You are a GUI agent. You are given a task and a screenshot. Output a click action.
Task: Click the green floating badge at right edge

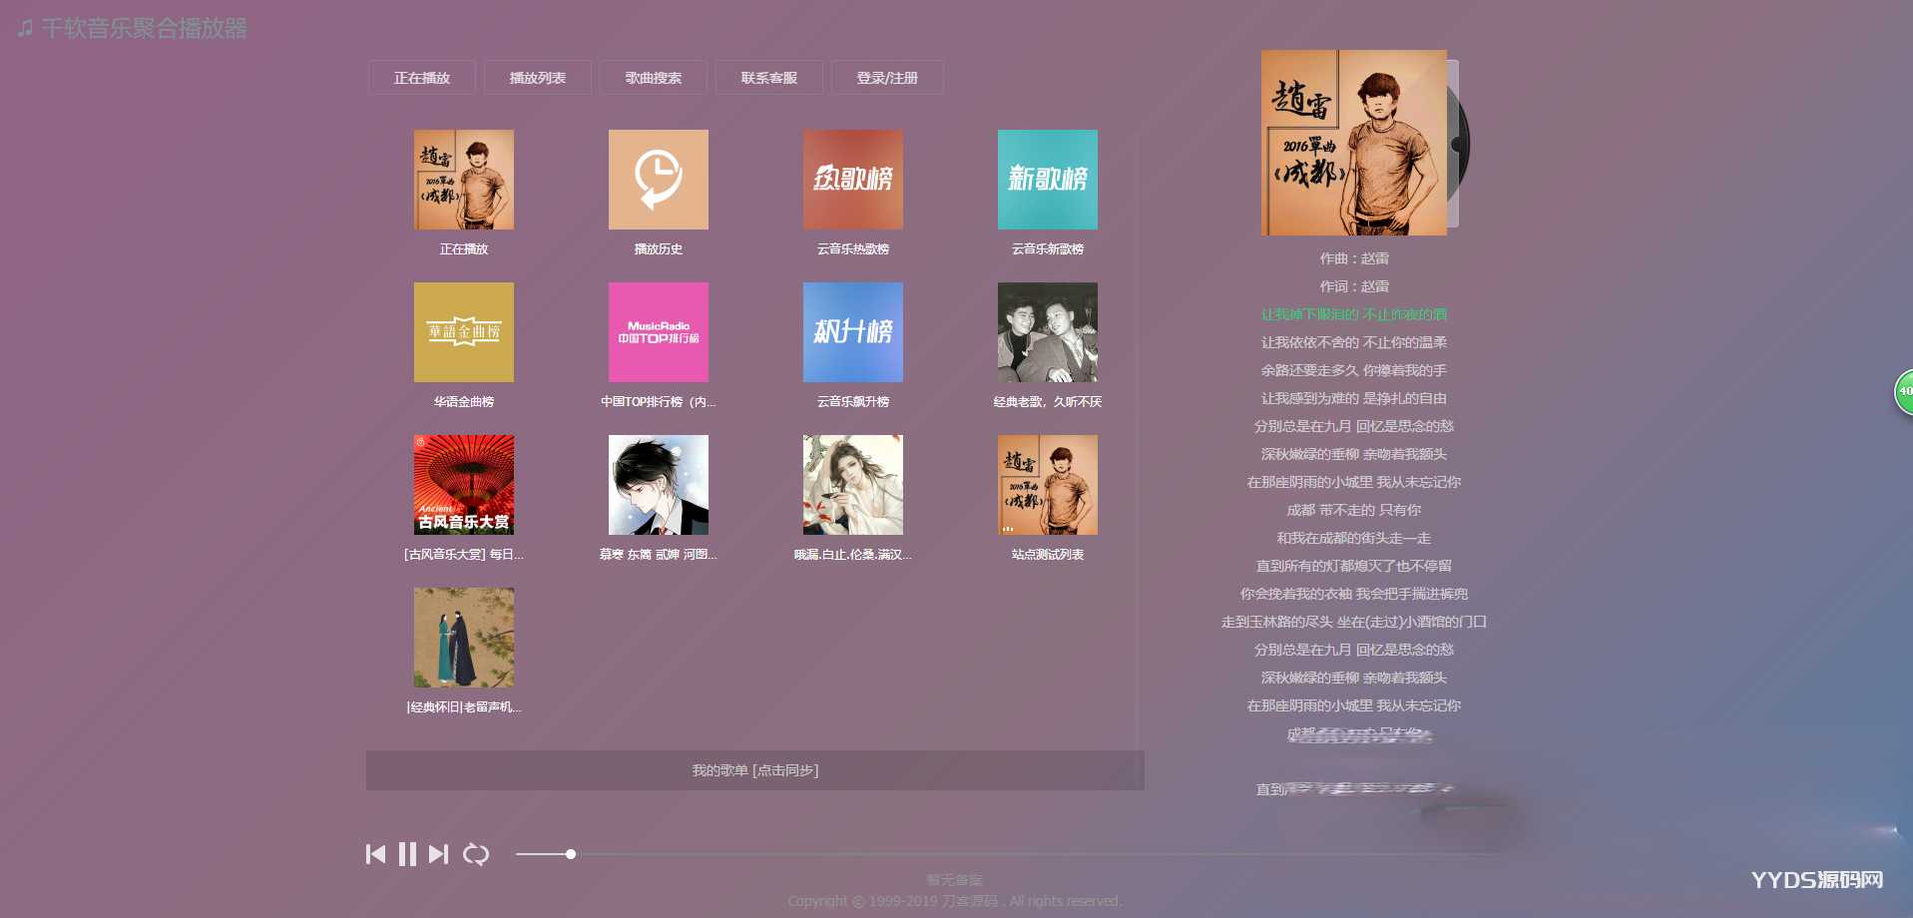(x=1903, y=391)
